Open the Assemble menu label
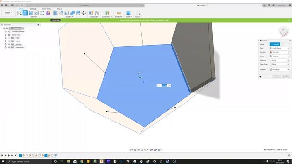The height and width of the screenshot is (164, 292). point(94,17)
